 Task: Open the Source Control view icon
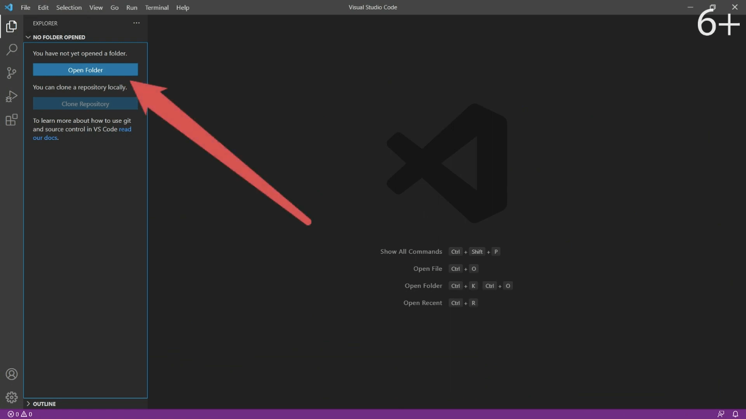[11, 73]
